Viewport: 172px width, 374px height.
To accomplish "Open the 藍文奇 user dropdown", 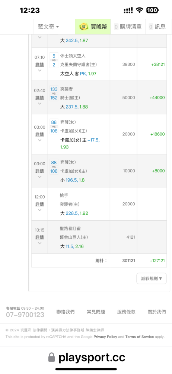I will (x=48, y=27).
